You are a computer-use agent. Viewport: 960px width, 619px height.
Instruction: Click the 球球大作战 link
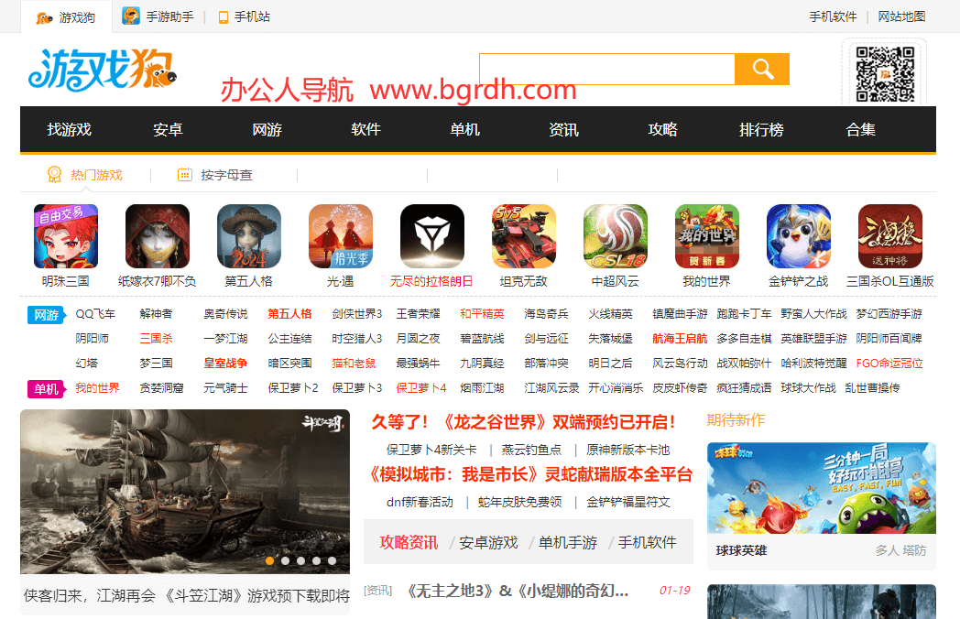808,388
